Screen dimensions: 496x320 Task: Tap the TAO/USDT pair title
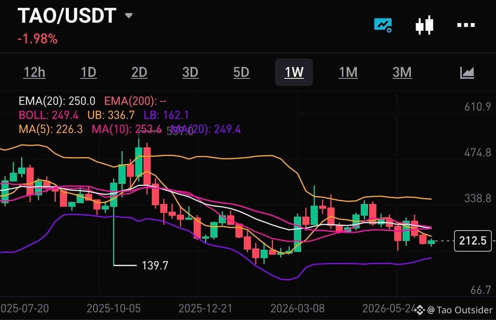click(67, 16)
